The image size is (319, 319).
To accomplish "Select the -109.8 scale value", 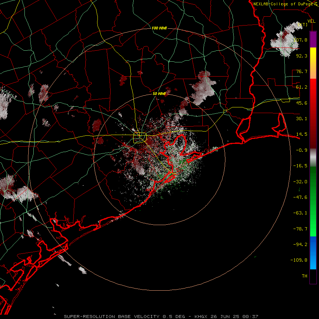I will [299, 260].
